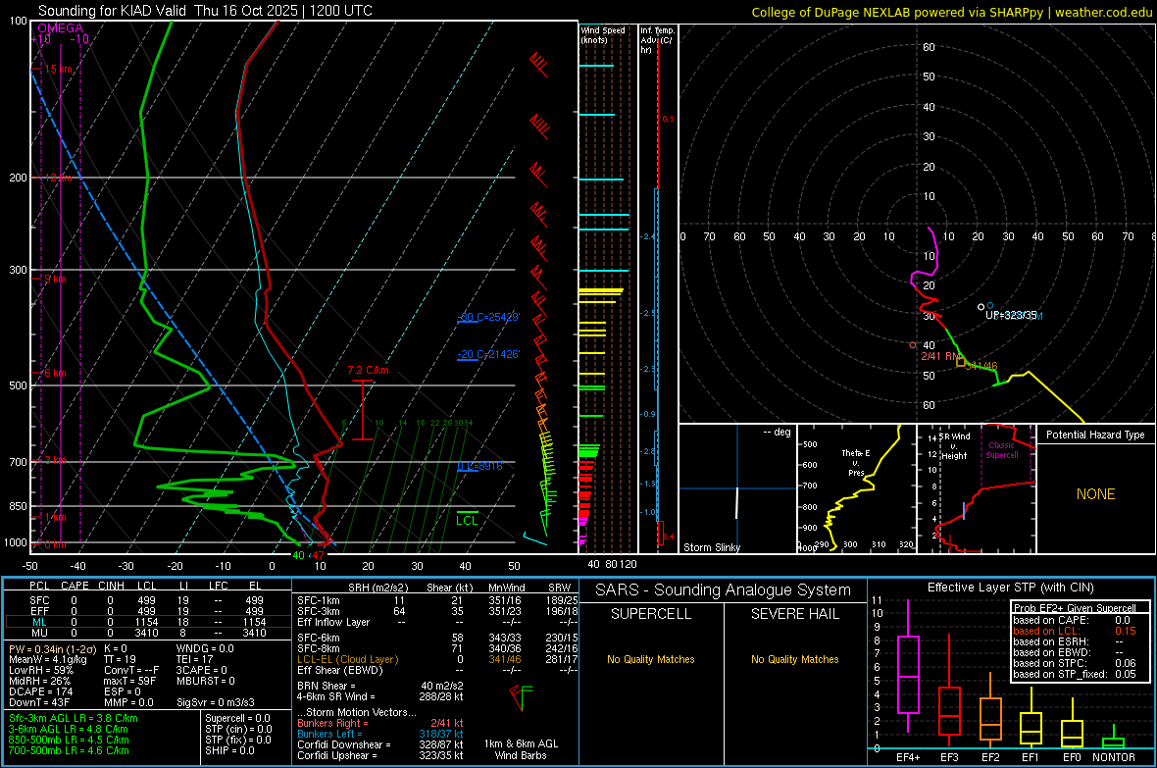
Task: Click the SARS - Sounding Analogue System title
Action: (723, 590)
